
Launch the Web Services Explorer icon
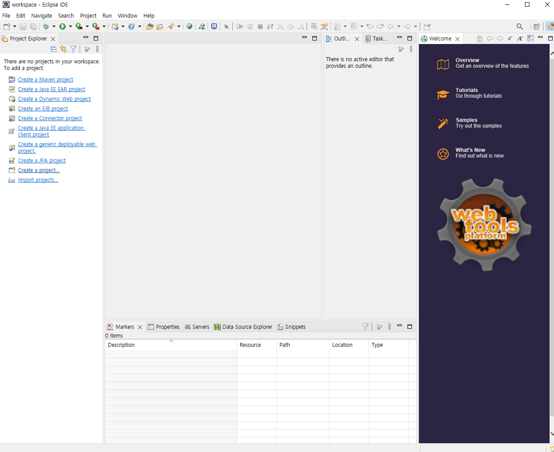pyautogui.click(x=202, y=26)
